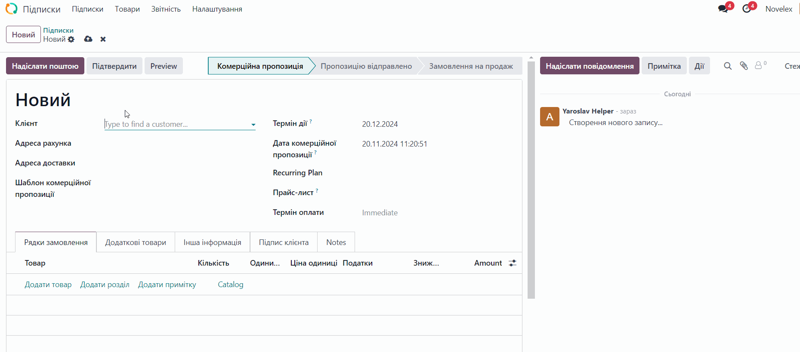Switch to the Інша інформація tab
Image resolution: width=800 pixels, height=352 pixels.
click(212, 242)
